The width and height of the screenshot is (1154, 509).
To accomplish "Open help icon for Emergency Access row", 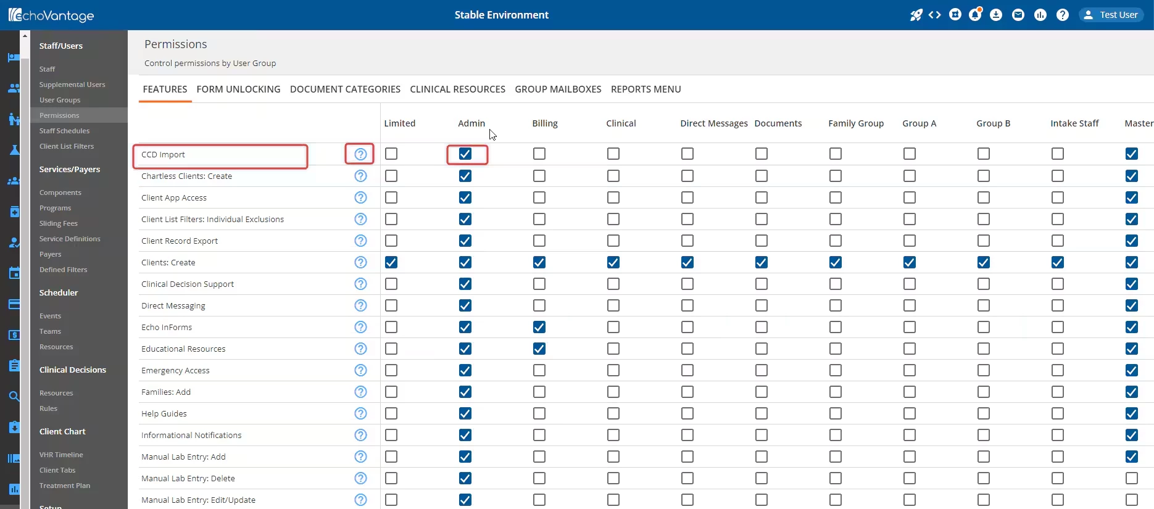I will pyautogui.click(x=361, y=370).
